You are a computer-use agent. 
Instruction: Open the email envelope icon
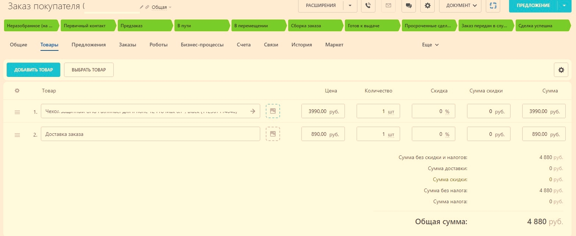coord(388,6)
